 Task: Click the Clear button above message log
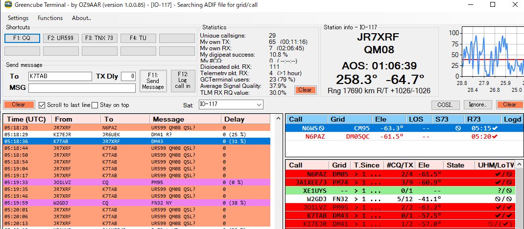pyautogui.click(x=19, y=104)
